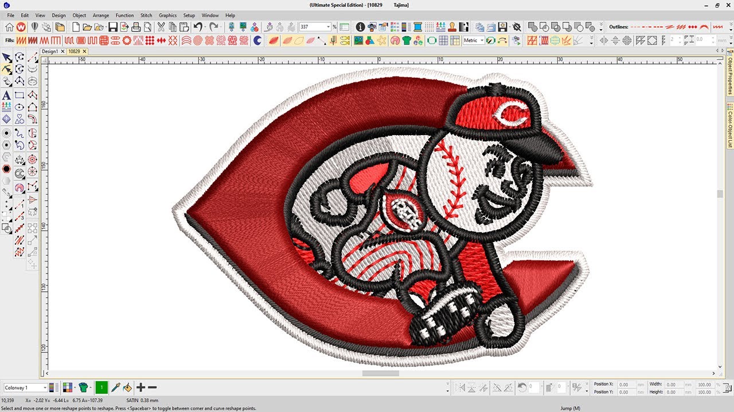Open the Stitch menu
734x412 pixels.
[146, 15]
